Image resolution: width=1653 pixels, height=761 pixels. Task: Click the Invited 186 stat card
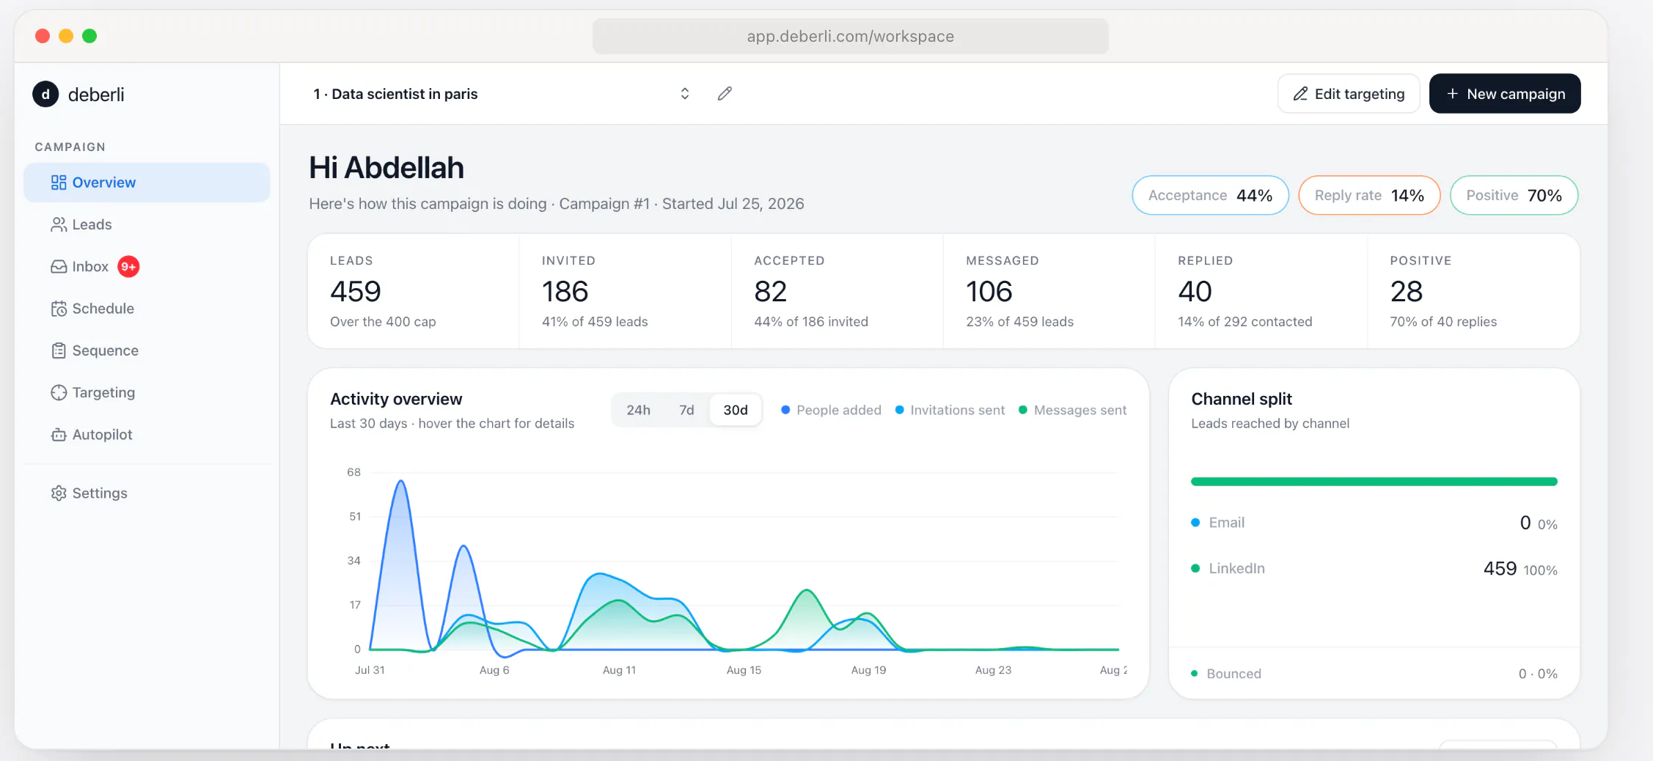coord(626,291)
